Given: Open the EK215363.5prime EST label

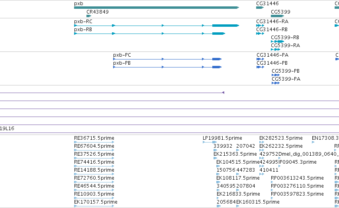Looking at the screenshot, I should coord(235,154).
